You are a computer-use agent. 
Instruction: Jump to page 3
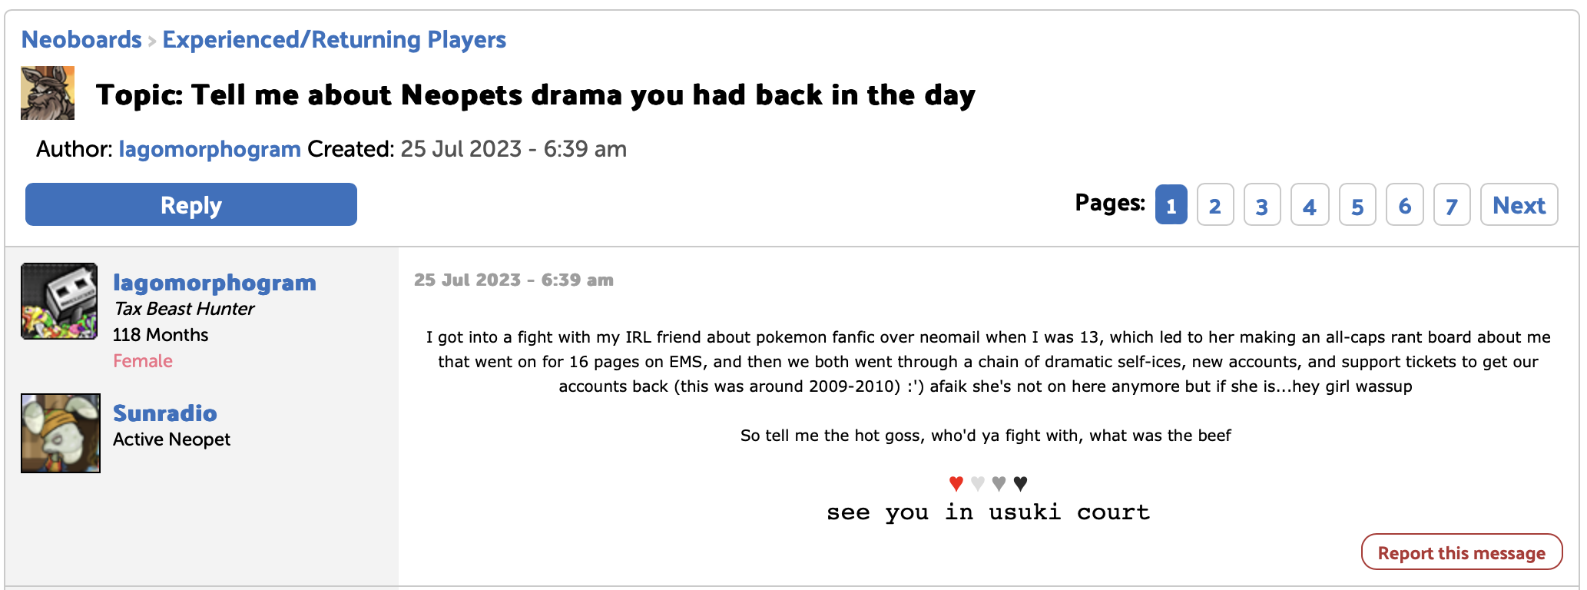click(1262, 205)
